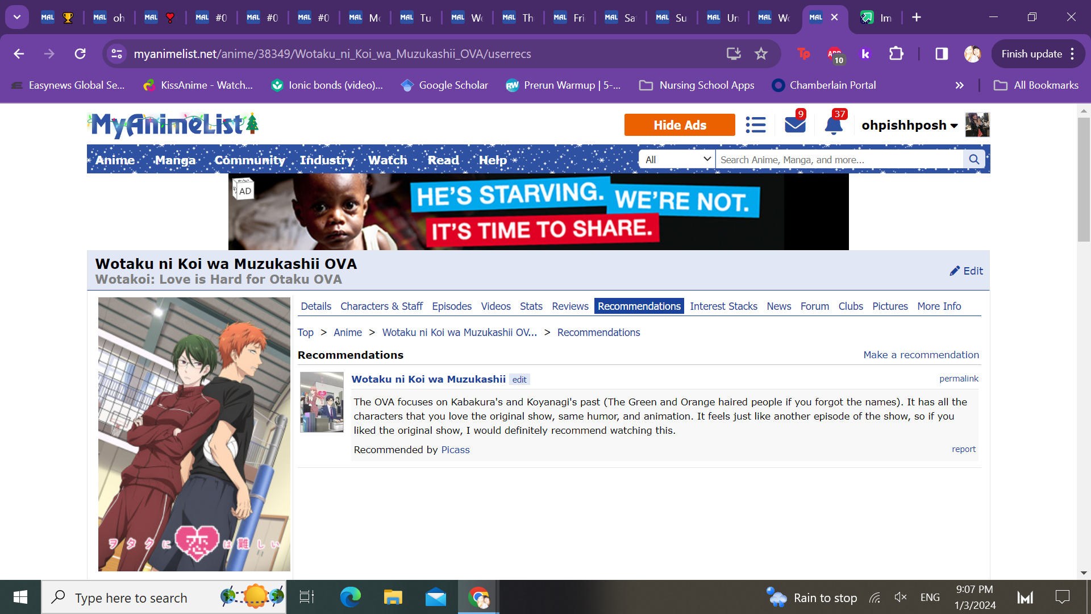The width and height of the screenshot is (1091, 614).
Task: Open the ad blocker extension icon
Action: point(835,55)
